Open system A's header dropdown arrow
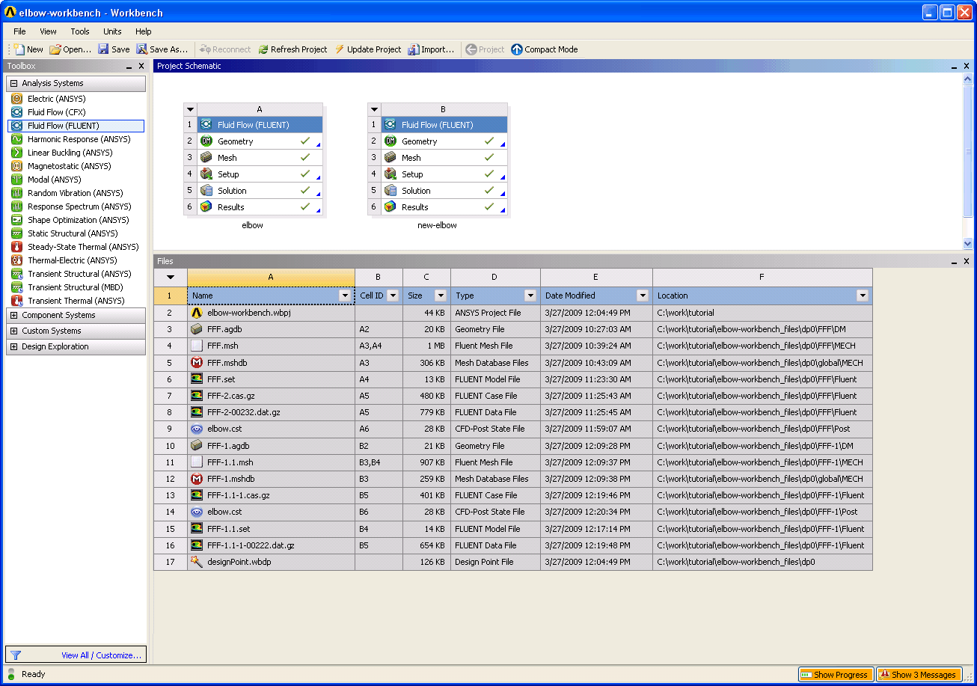 [190, 109]
